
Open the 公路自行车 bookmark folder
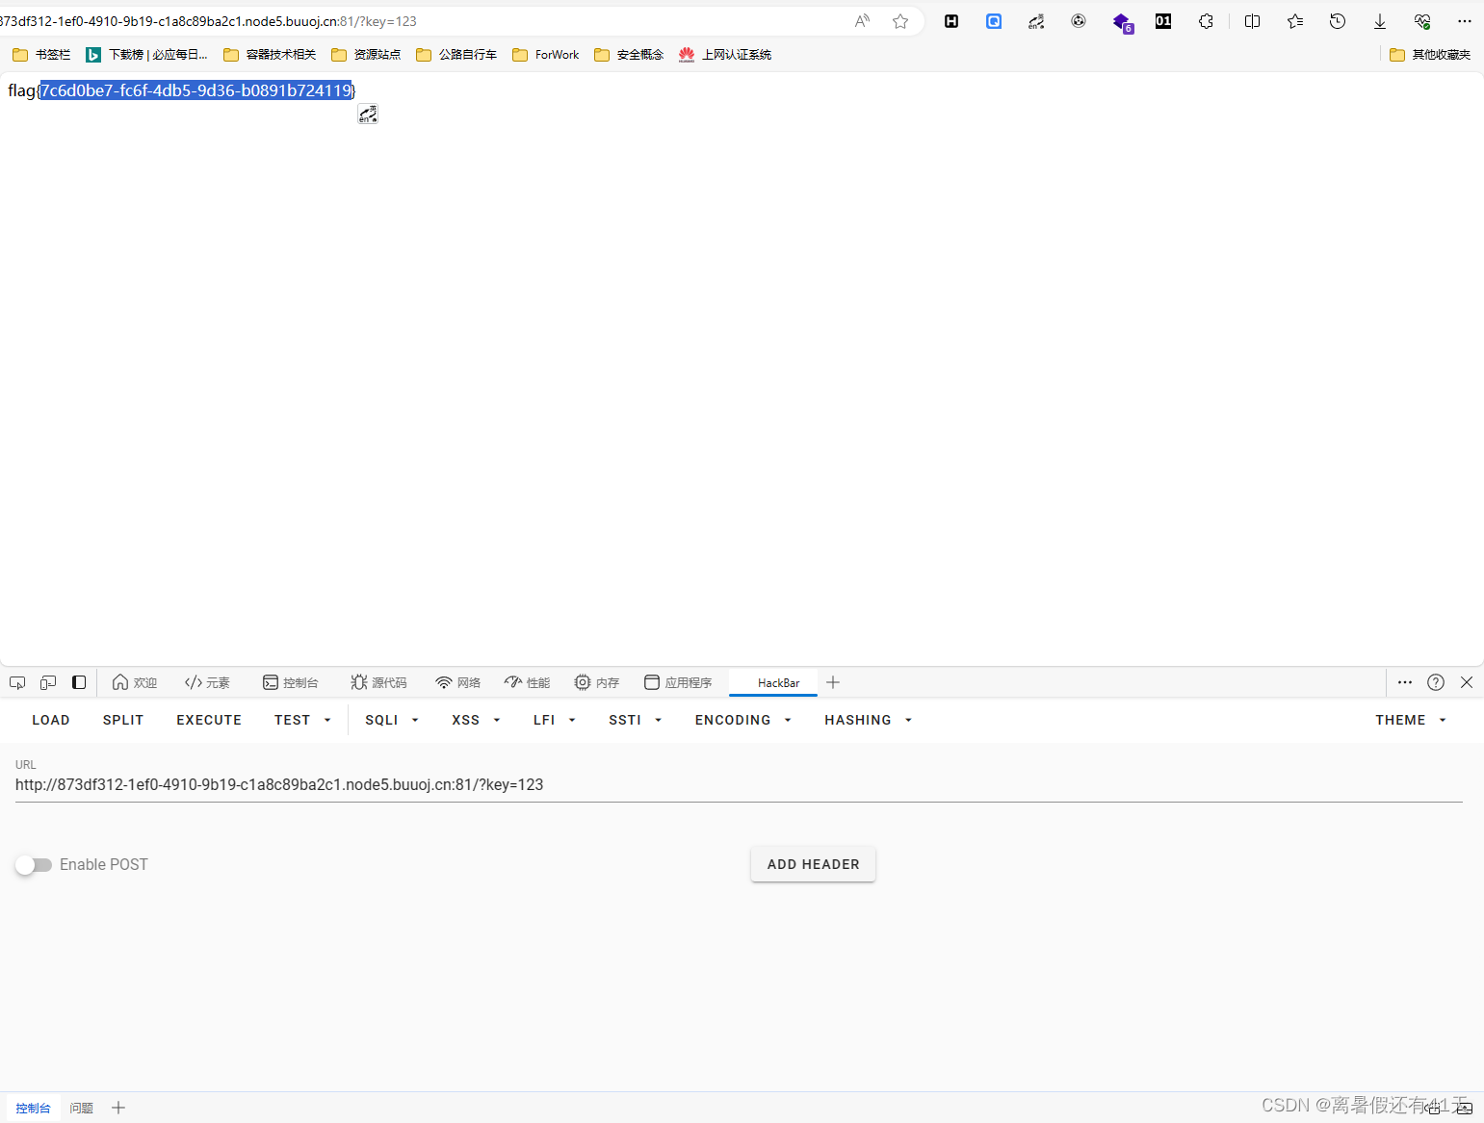pos(456,55)
